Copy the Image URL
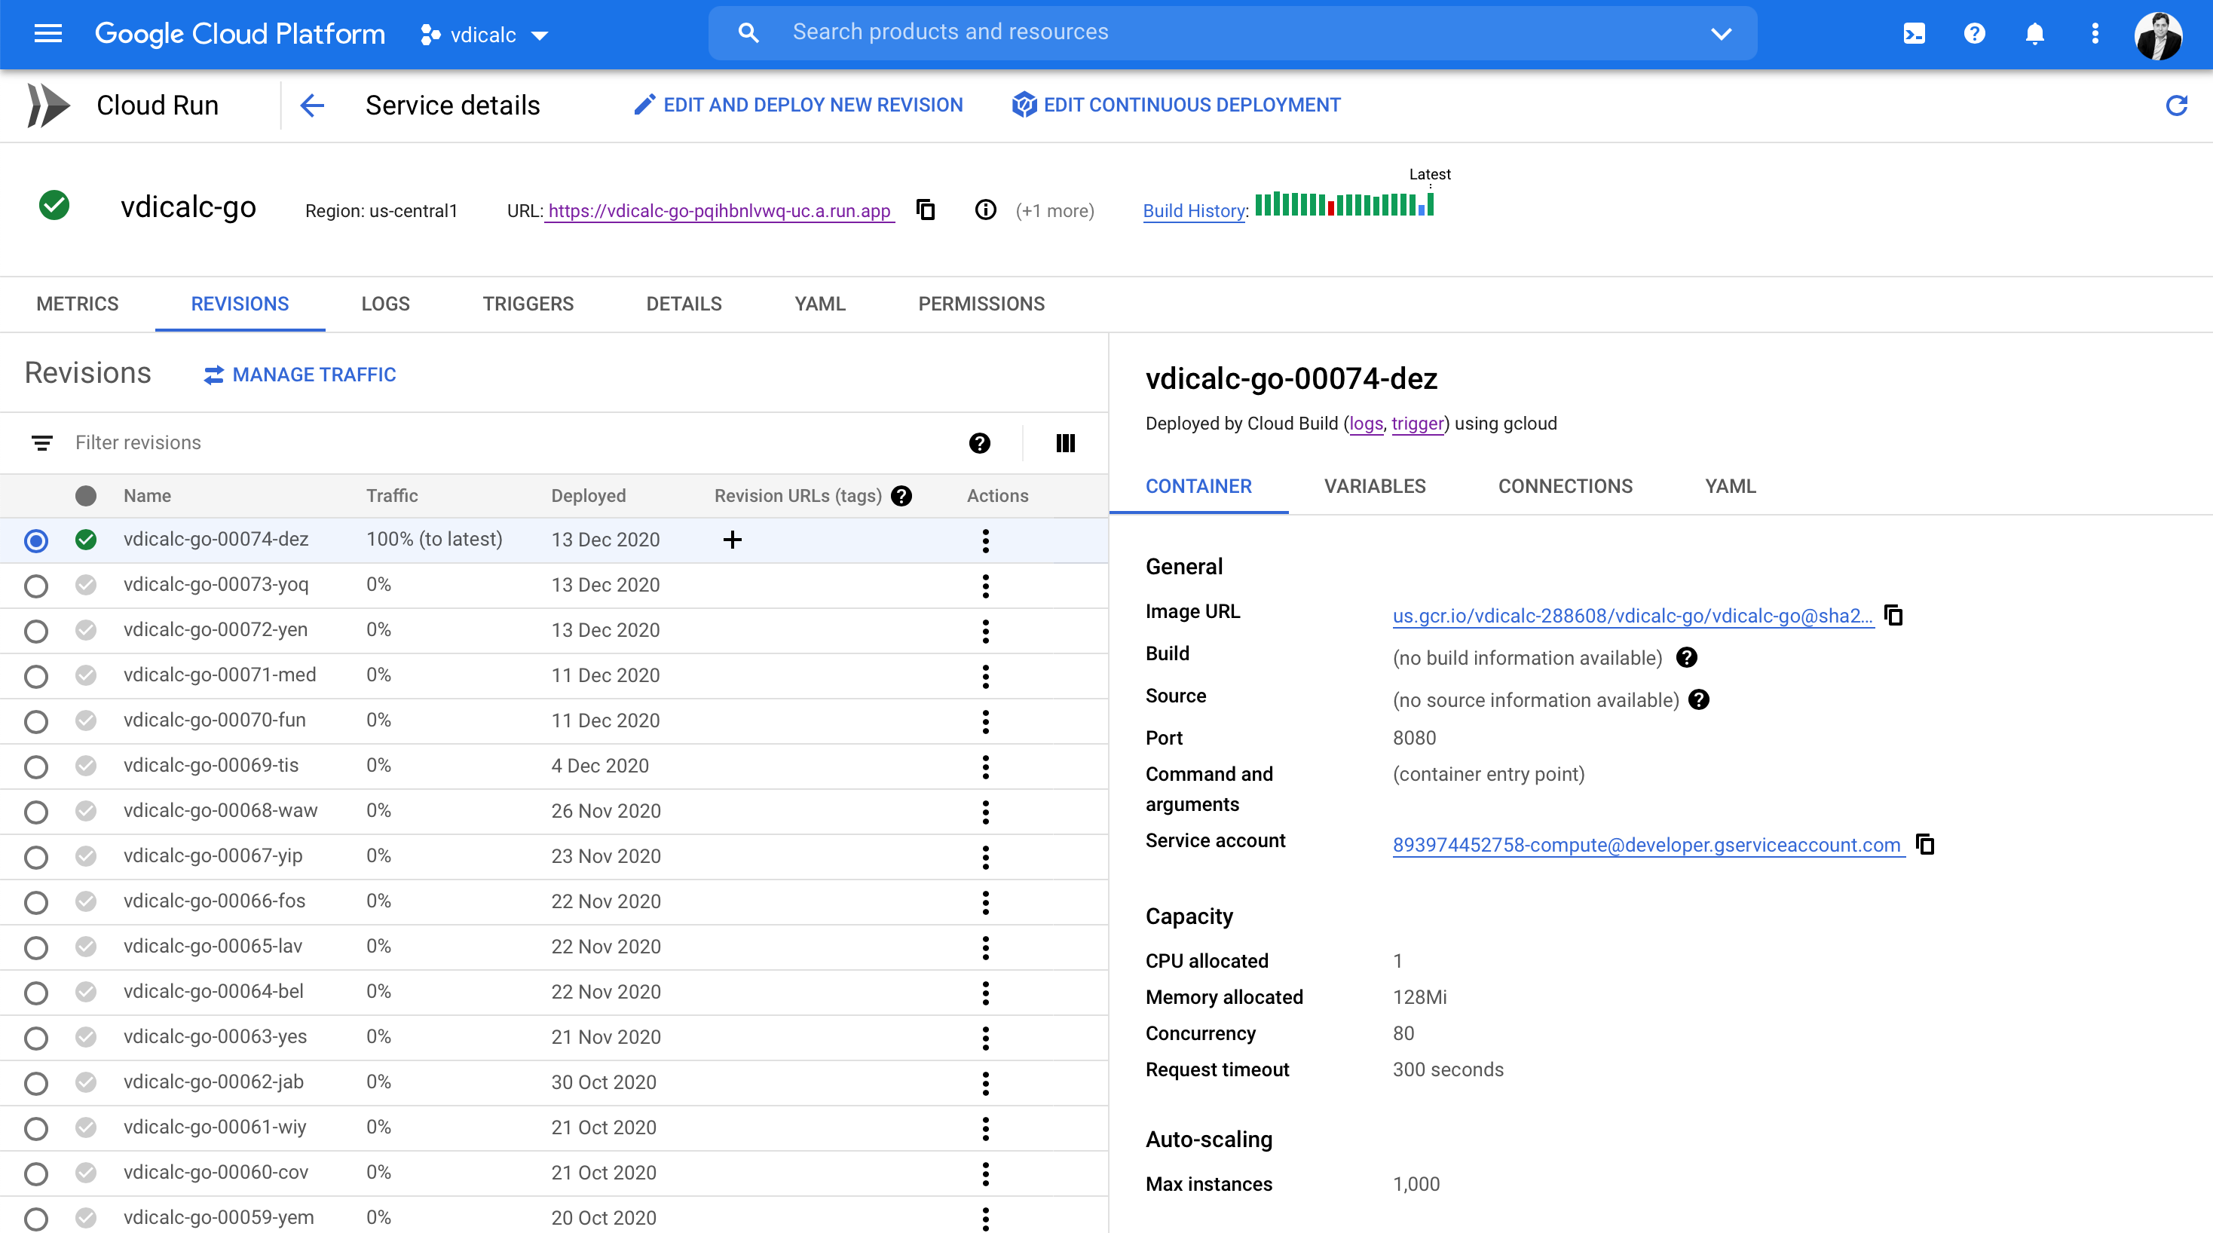This screenshot has height=1233, width=2213. click(x=1893, y=615)
